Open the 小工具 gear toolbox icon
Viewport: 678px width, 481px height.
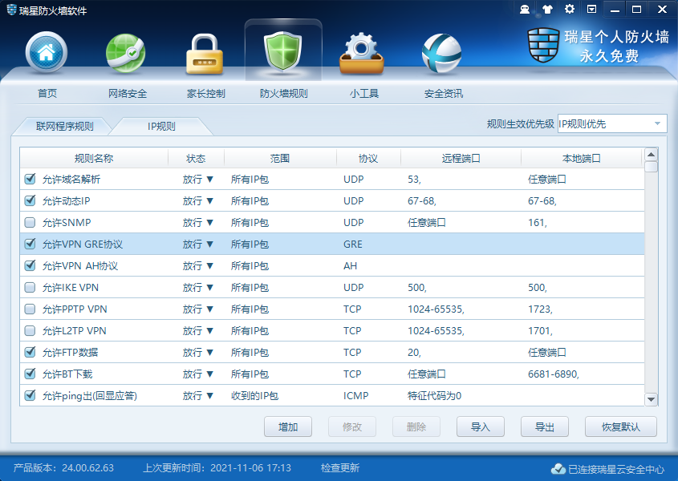(362, 54)
